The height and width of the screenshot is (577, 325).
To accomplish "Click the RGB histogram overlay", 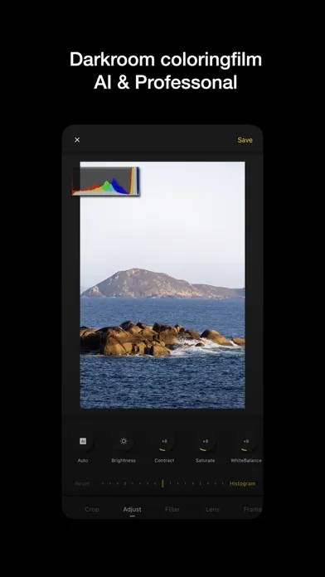I will pyautogui.click(x=105, y=181).
